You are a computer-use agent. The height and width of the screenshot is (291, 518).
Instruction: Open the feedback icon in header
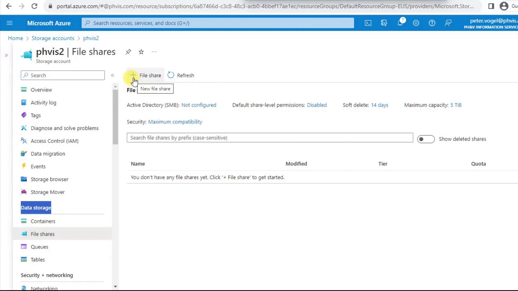[x=448, y=23]
